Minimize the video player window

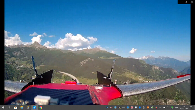point(181,2)
